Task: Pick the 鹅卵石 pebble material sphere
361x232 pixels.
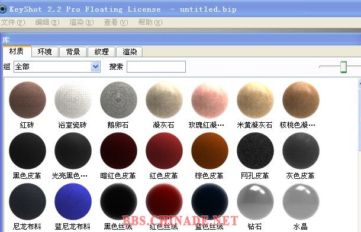Action: pos(118,100)
